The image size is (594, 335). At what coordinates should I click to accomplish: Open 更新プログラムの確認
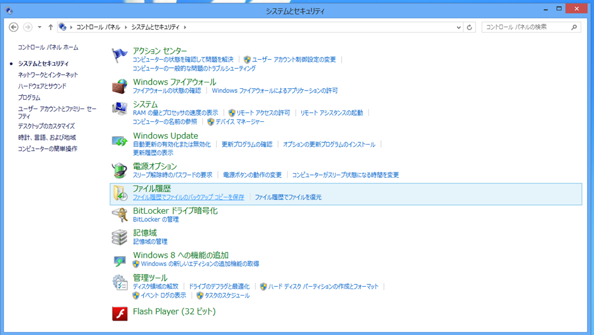coord(247,145)
